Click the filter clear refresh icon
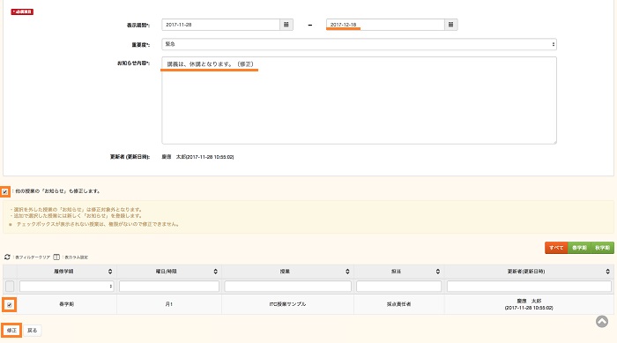Viewport: 617px width, 343px height. pyautogui.click(x=7, y=257)
